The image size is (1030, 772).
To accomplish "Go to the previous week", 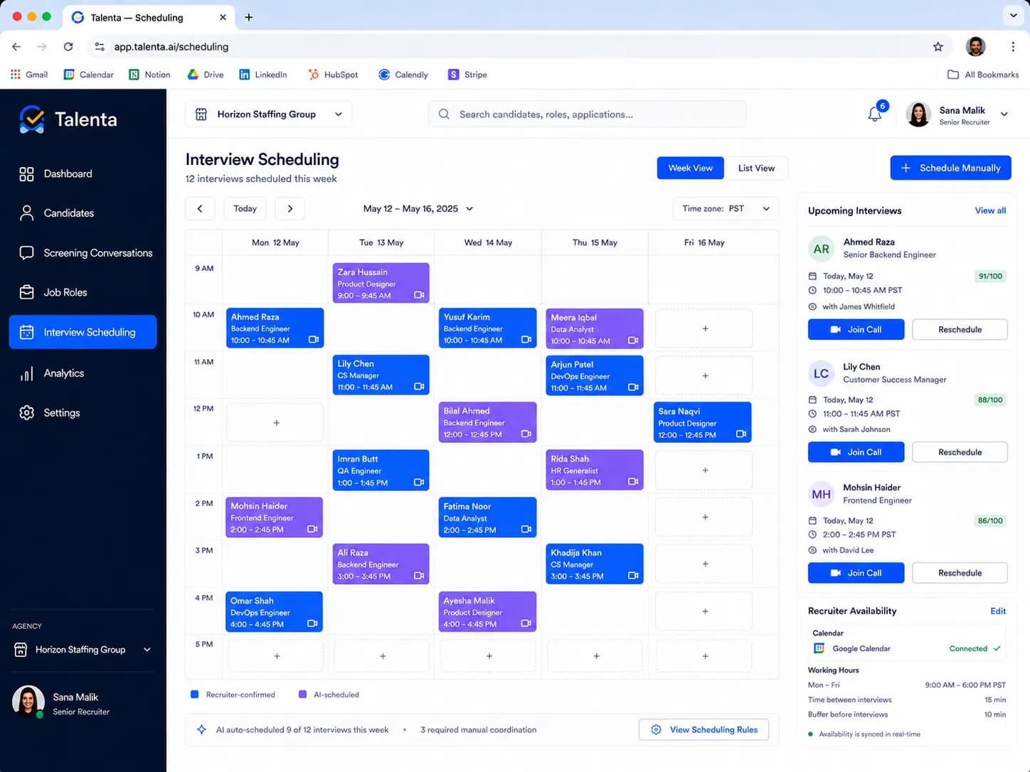I will coord(200,208).
